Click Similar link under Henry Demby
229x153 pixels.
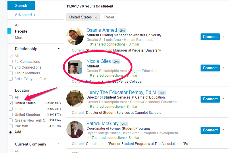click(x=132, y=106)
